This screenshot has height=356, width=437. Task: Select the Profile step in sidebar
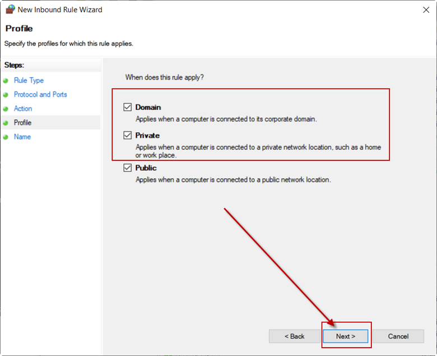[x=22, y=123]
